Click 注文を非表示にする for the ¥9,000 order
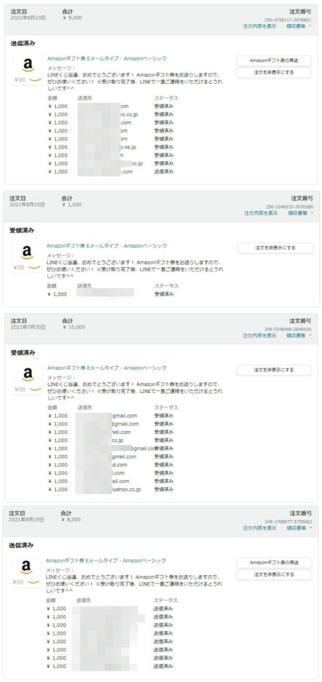The height and width of the screenshot is (682, 322). (x=273, y=73)
